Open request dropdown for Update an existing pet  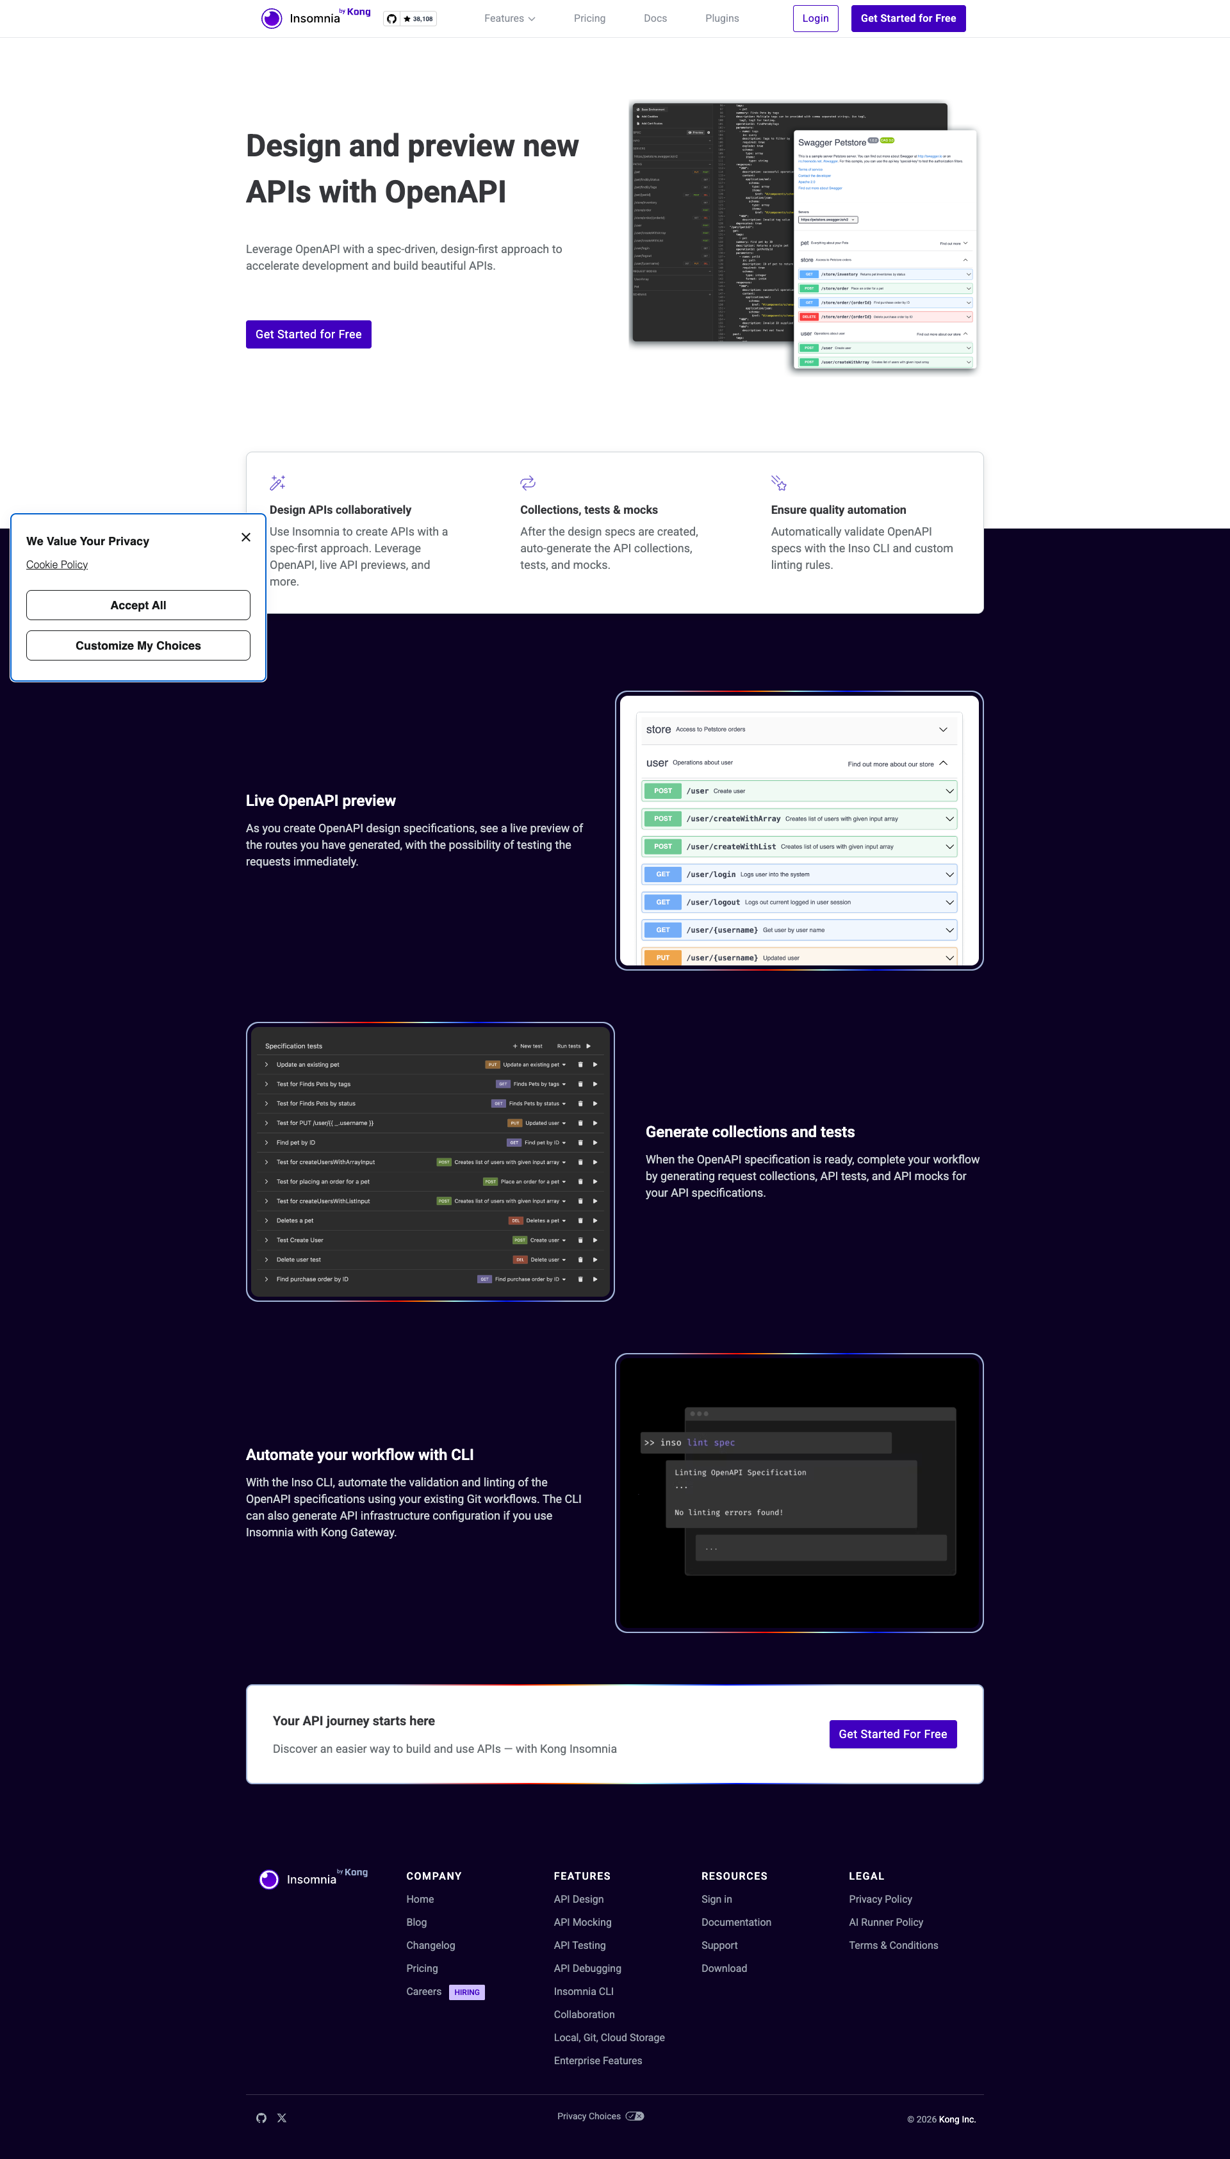point(534,1064)
